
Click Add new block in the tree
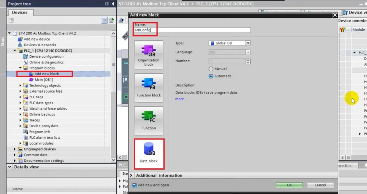(x=47, y=74)
